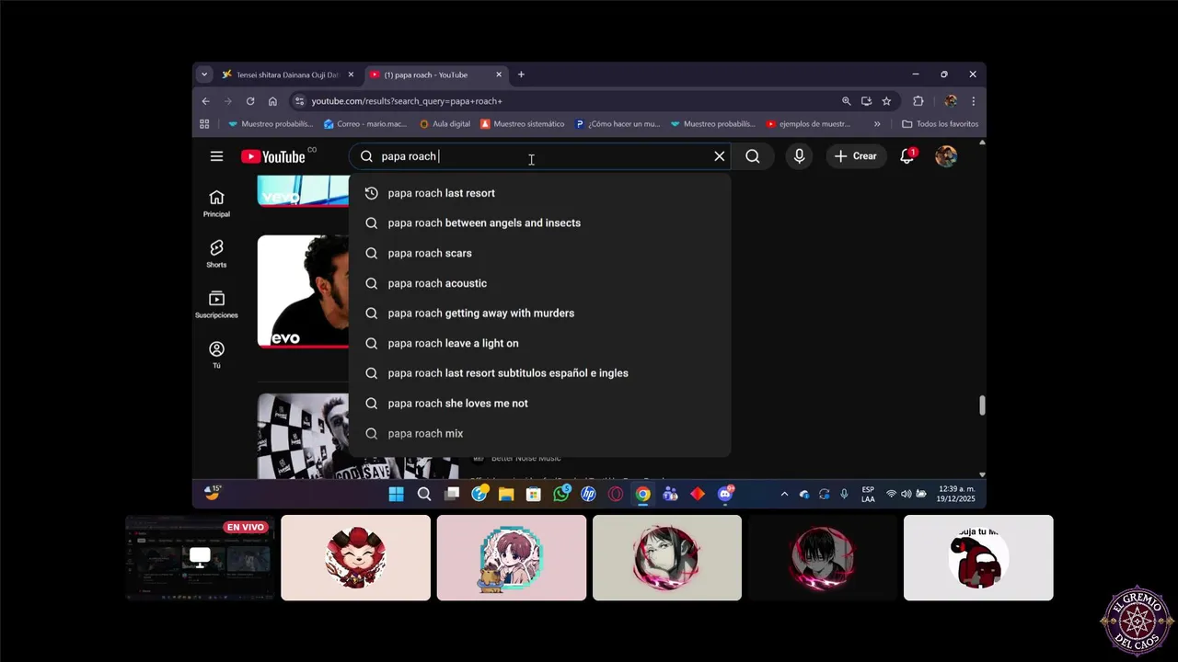
Task: Reload the page in Chrome
Action: pos(250,101)
